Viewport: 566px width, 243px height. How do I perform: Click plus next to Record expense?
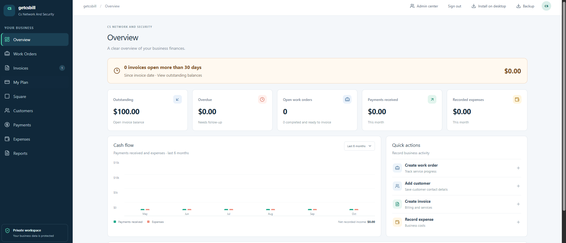coord(518,222)
